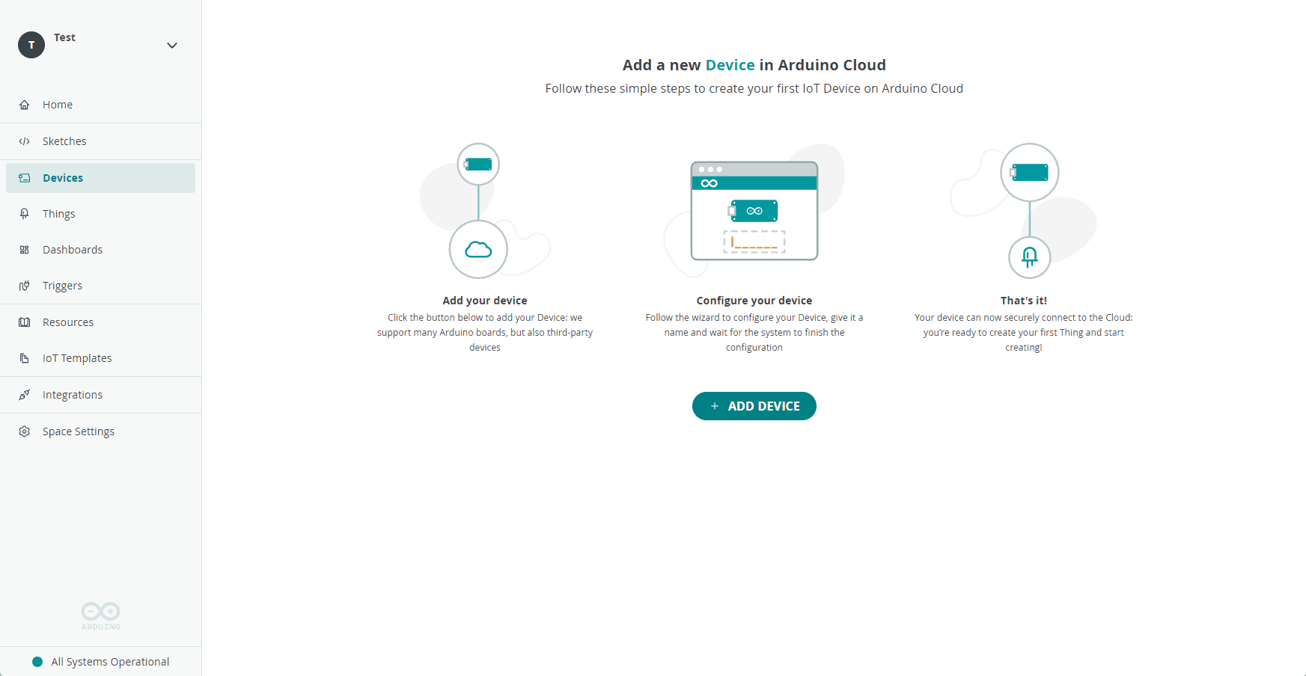Image resolution: width=1306 pixels, height=676 pixels.
Task: Click the Things bell icon
Action: [x=25, y=213]
